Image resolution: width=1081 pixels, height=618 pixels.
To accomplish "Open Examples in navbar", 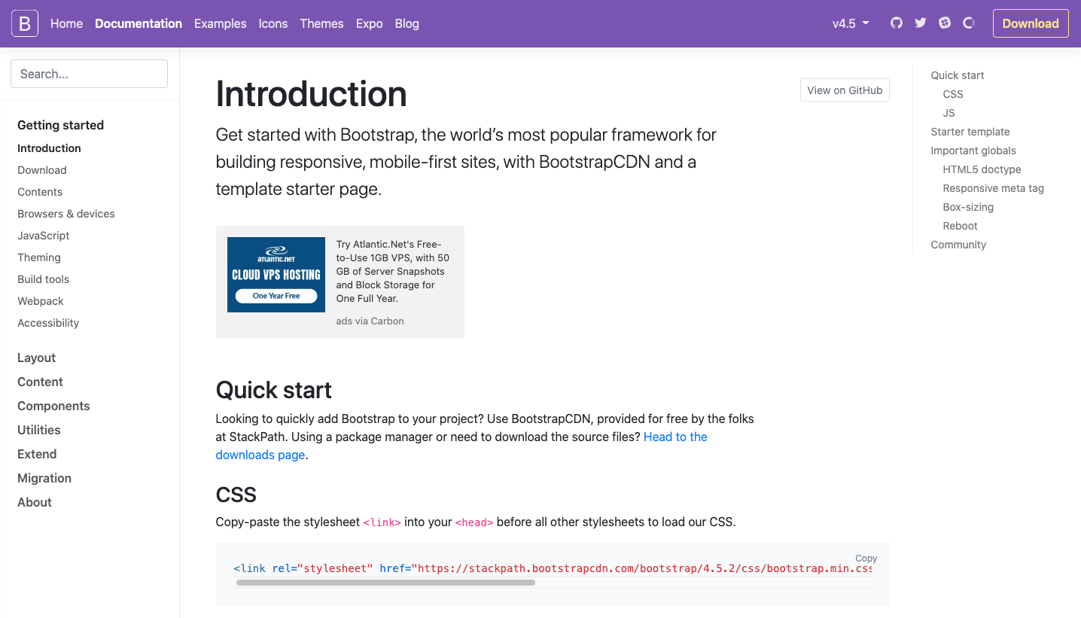I will 220,23.
